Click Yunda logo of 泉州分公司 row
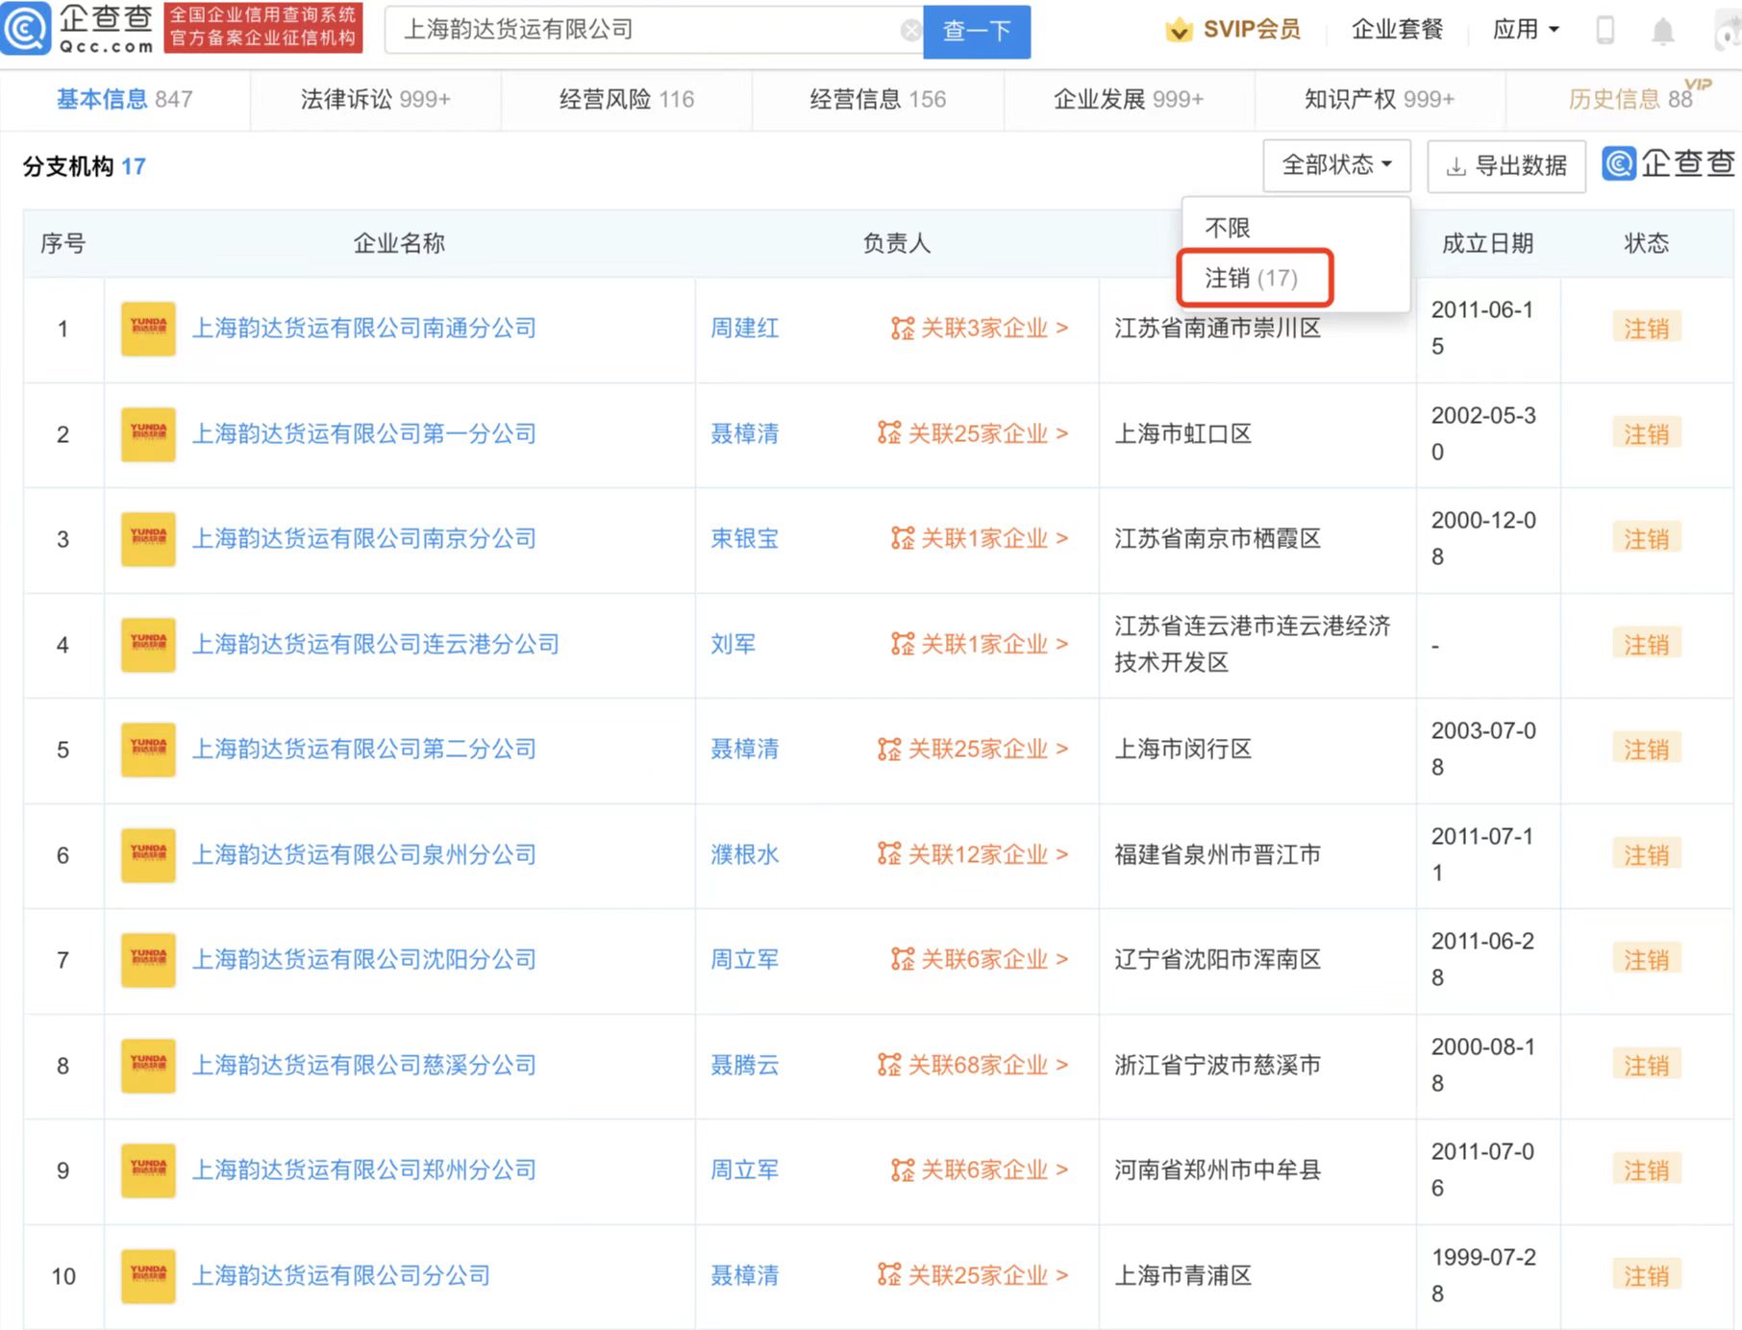1742x1330 pixels. [148, 855]
